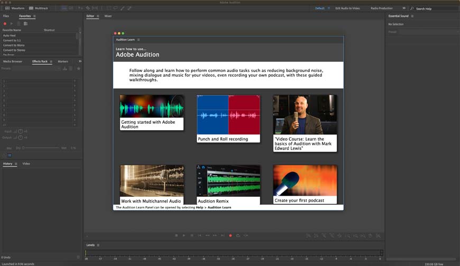
Task: Select the Edit Audio to Video workspace
Action: tap(347, 8)
